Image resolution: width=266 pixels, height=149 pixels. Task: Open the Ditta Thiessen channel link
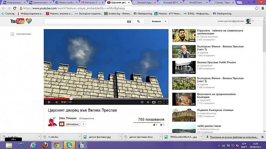tap(68, 118)
